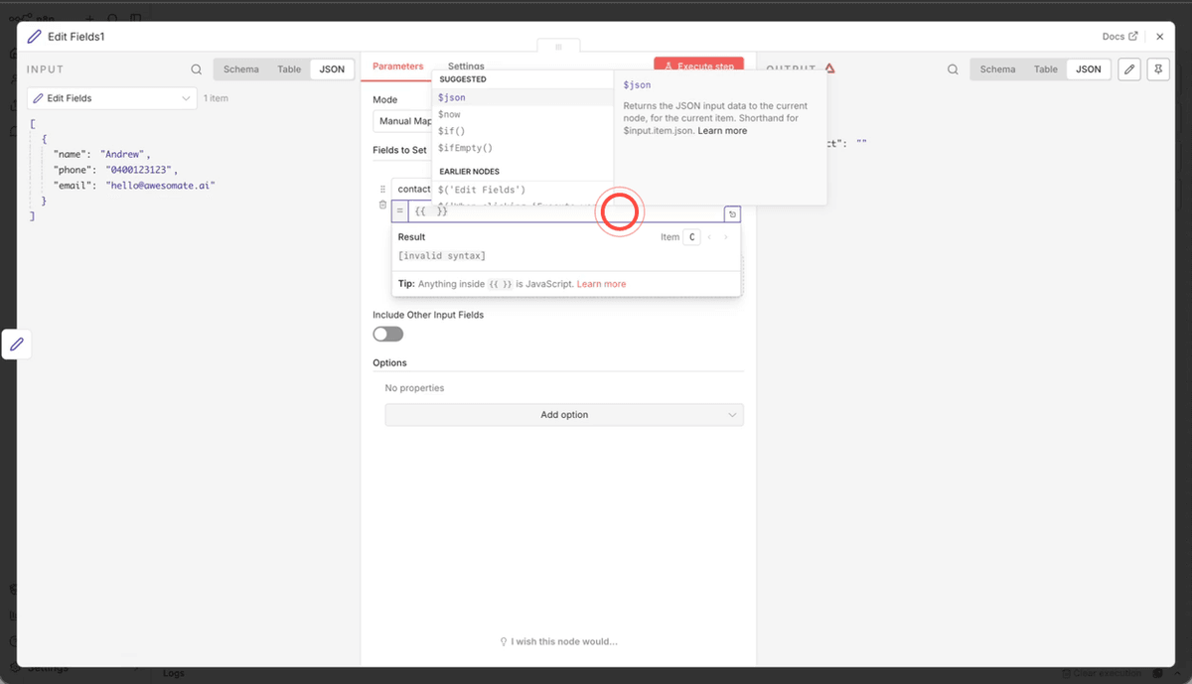Click the "name": "Andrew" JSON line
This screenshot has height=684, width=1192.
pos(101,154)
